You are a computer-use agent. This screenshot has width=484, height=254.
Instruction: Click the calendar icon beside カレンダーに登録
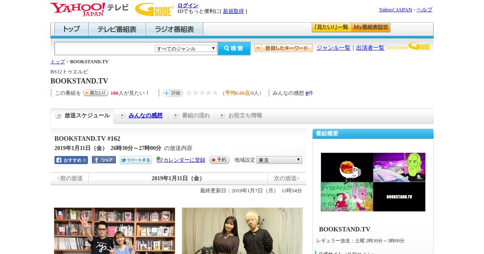159,160
